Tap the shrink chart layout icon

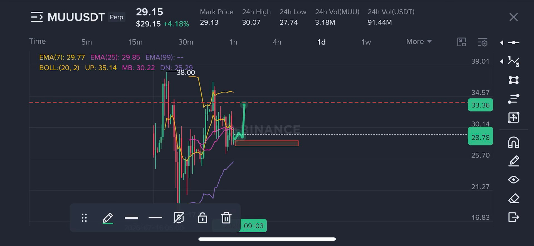coord(462,42)
